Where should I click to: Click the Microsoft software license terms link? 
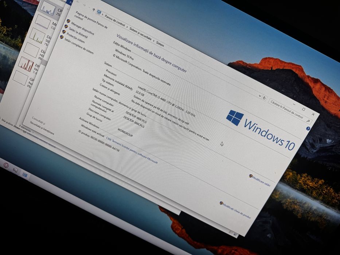click(x=132, y=150)
